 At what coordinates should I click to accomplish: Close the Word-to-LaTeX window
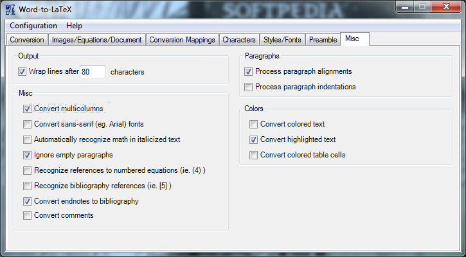pos(446,7)
